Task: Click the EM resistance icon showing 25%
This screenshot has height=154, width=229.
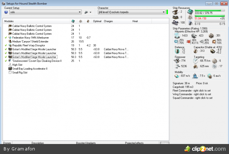Action: [x=176, y=41]
